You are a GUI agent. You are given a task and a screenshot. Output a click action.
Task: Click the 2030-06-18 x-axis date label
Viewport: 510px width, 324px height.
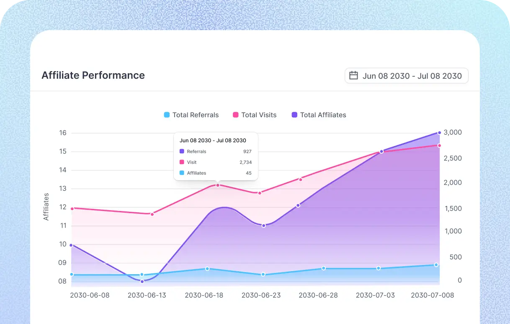tap(204, 295)
